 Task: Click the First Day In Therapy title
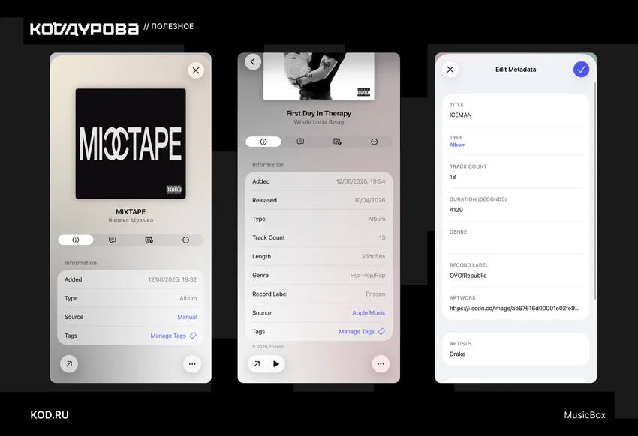tap(318, 113)
